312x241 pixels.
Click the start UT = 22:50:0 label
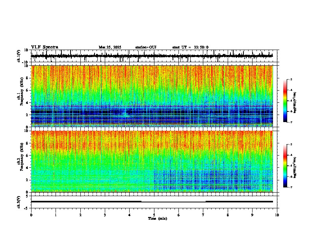(x=190, y=47)
